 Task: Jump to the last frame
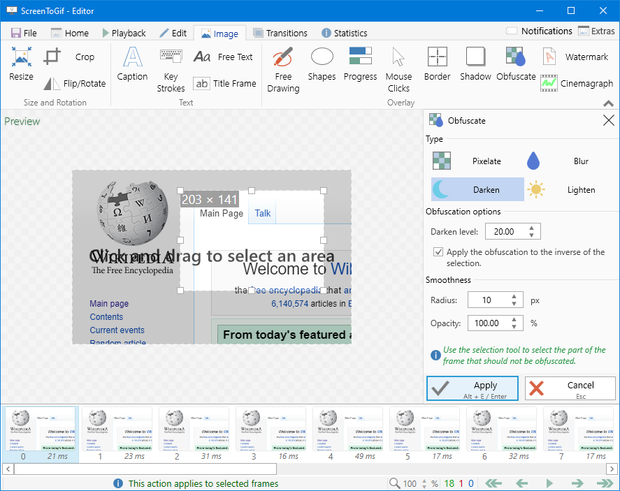click(x=605, y=483)
